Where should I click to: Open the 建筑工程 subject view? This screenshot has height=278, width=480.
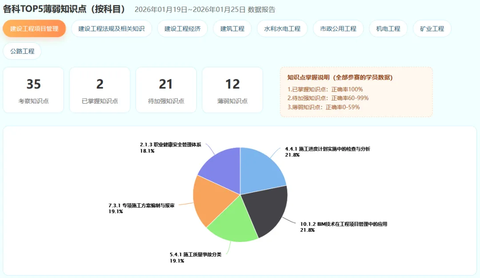(232, 28)
